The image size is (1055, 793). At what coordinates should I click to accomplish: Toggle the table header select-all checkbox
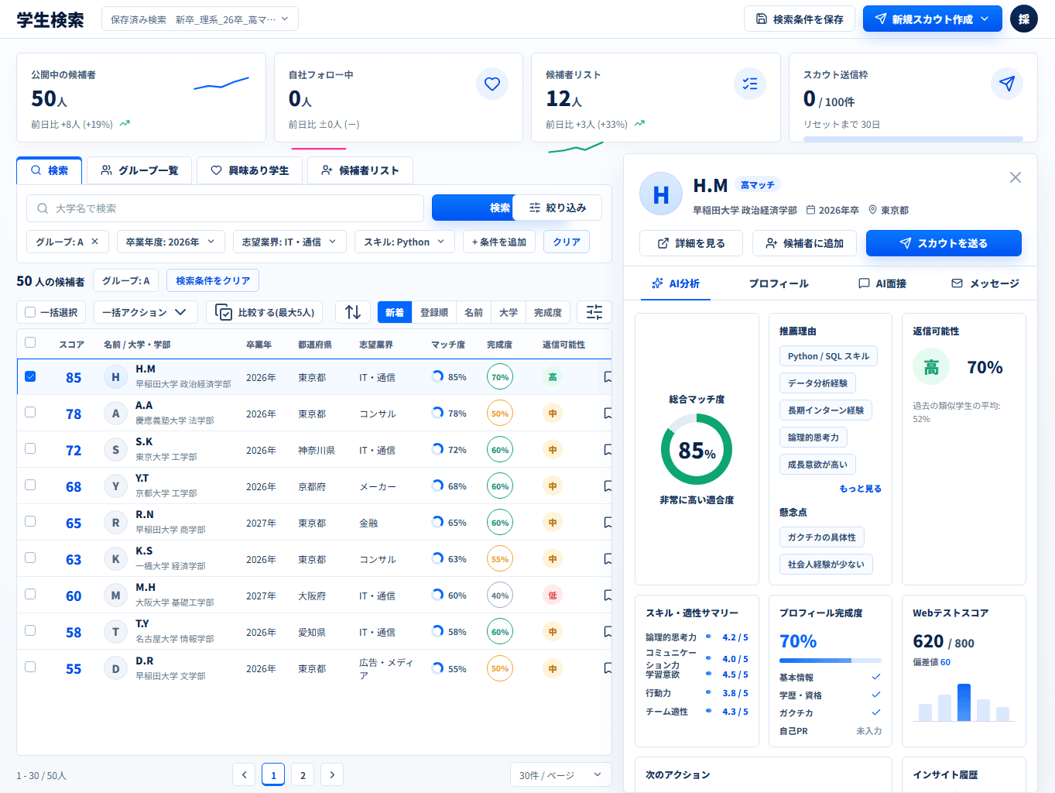point(30,342)
